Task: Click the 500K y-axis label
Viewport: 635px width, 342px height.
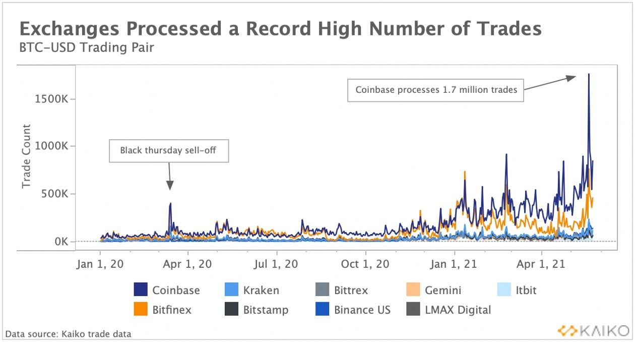Action: [x=54, y=194]
